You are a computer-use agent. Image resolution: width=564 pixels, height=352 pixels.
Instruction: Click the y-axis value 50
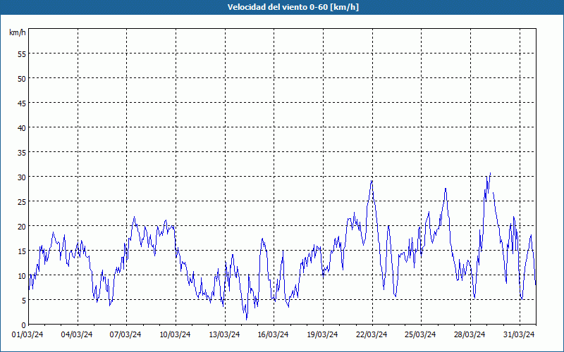[x=22, y=78]
